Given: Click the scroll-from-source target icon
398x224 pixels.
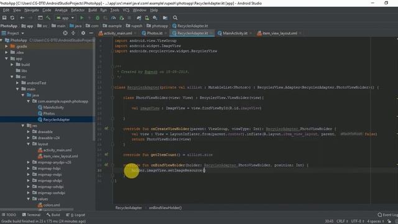Looking at the screenshot, I should click(65, 33).
